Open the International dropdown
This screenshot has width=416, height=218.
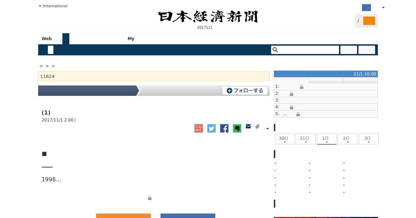pos(53,6)
